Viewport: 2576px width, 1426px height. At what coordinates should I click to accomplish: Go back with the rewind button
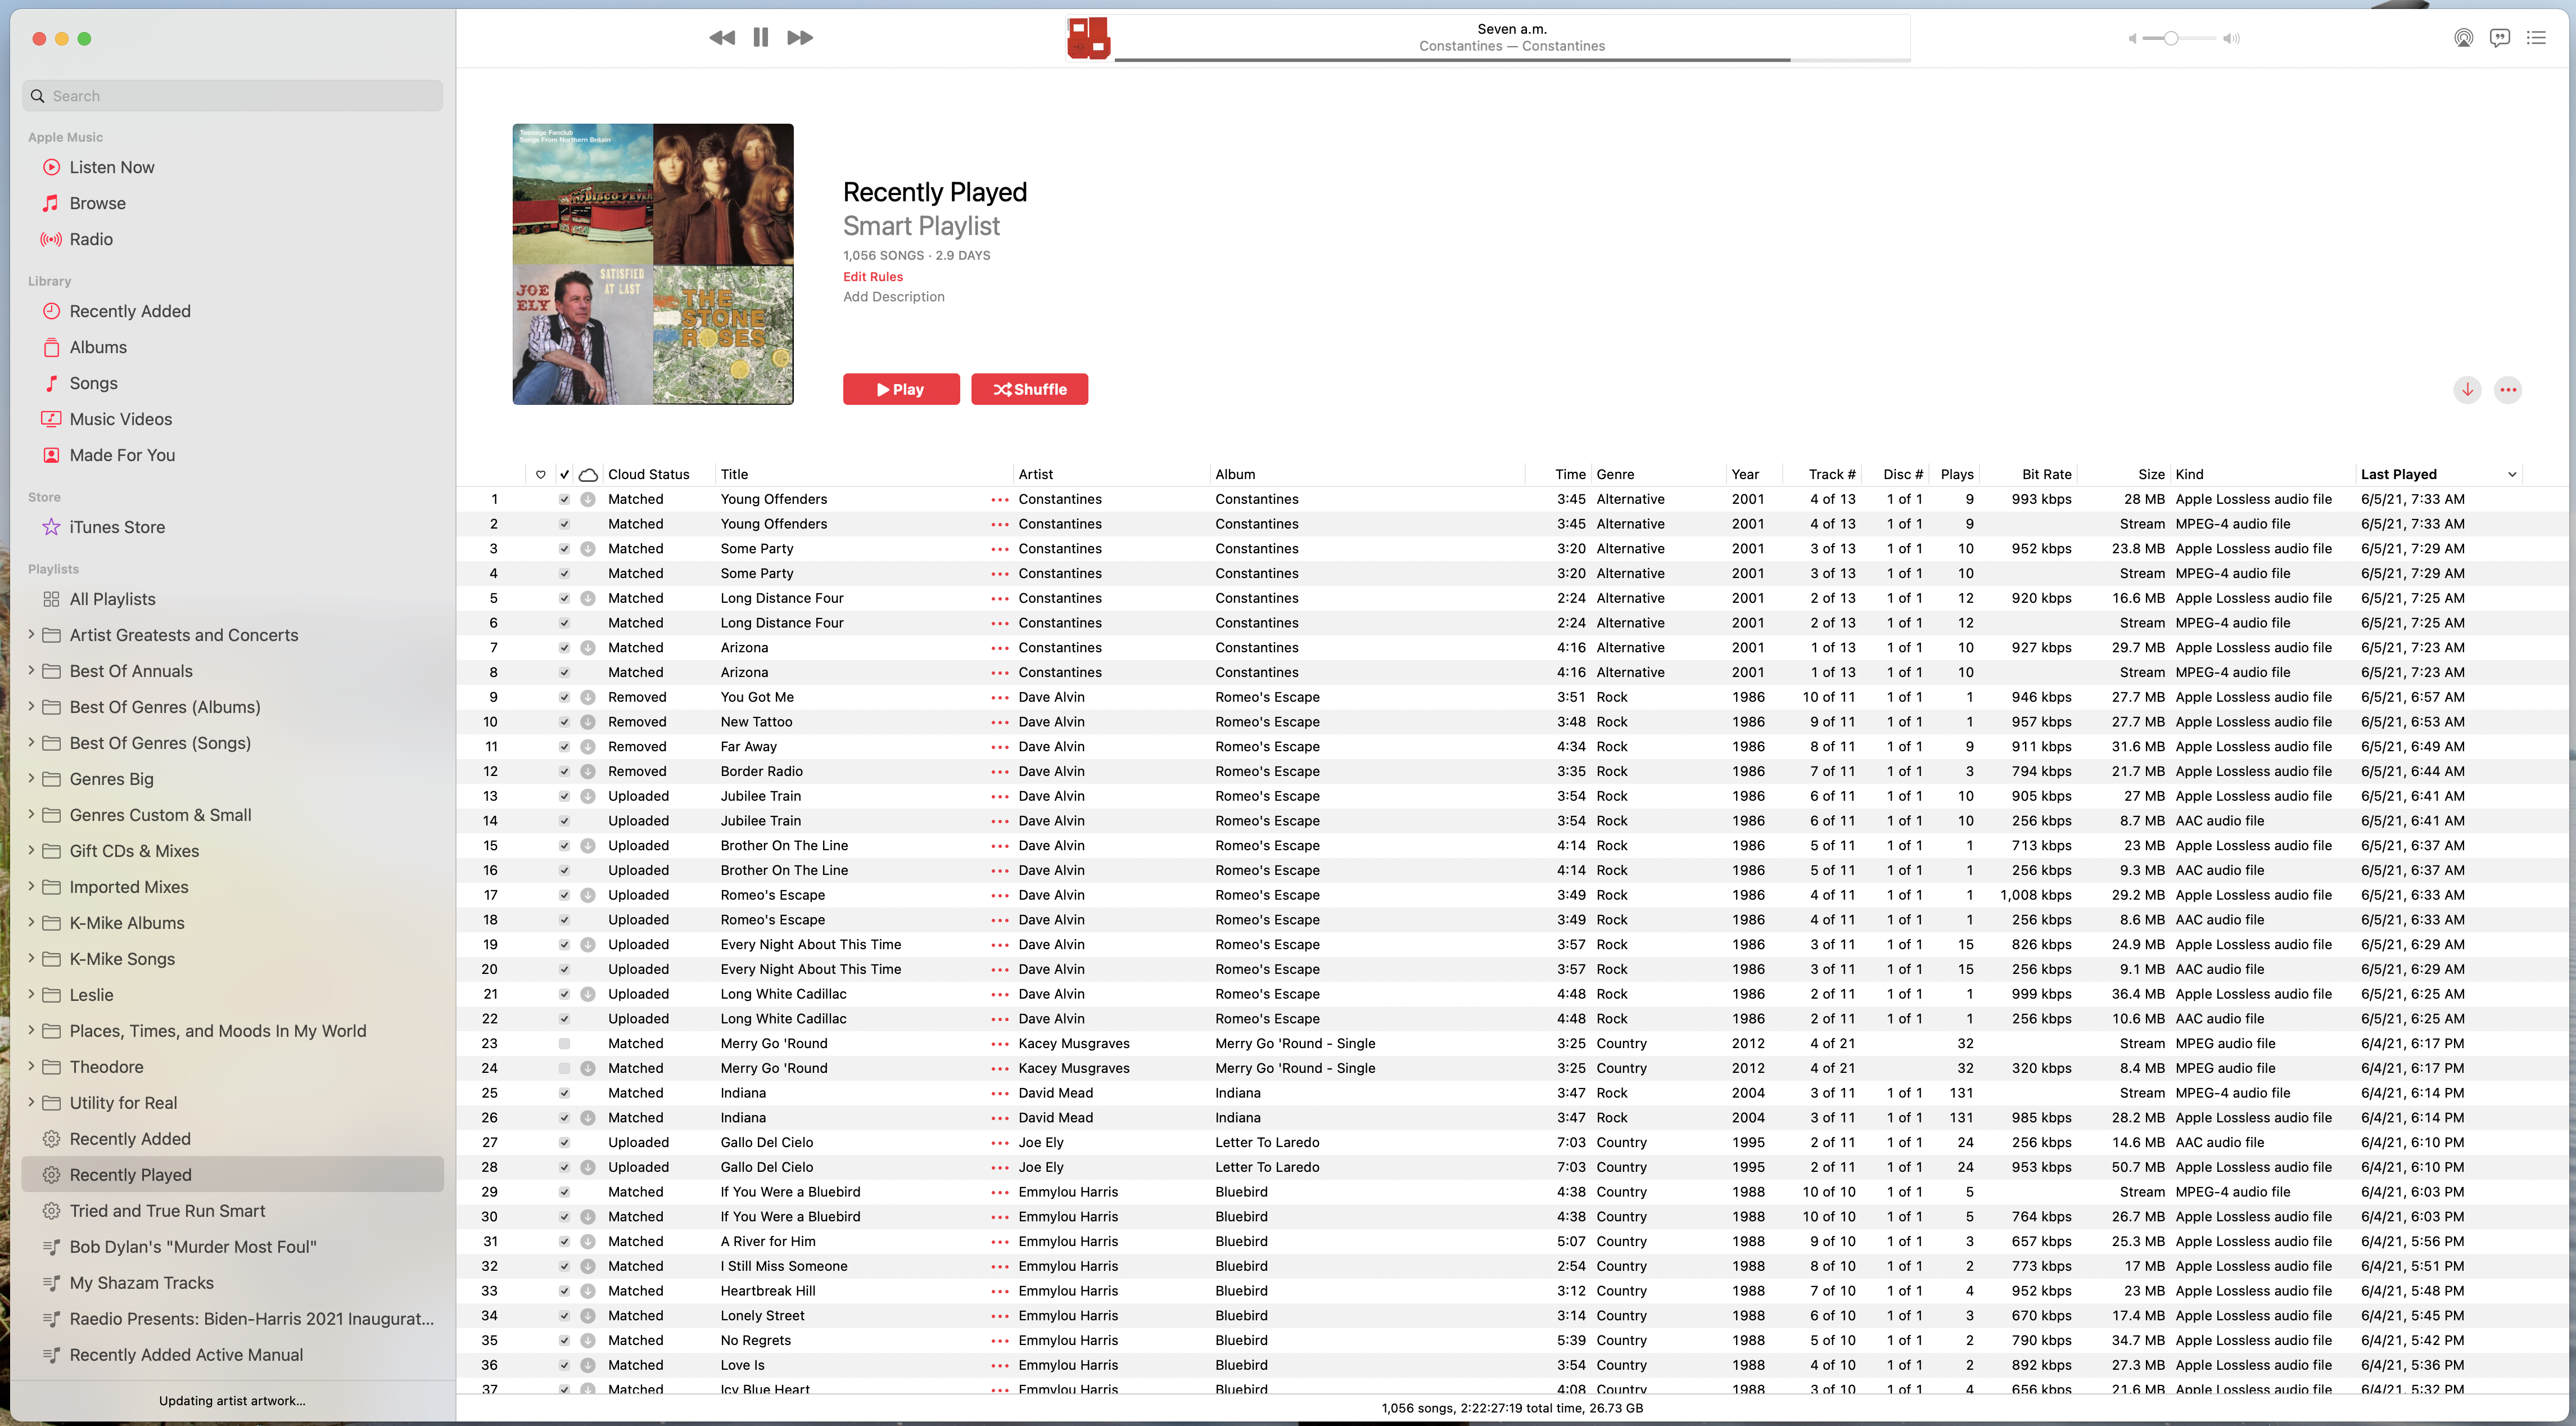pyautogui.click(x=721, y=38)
